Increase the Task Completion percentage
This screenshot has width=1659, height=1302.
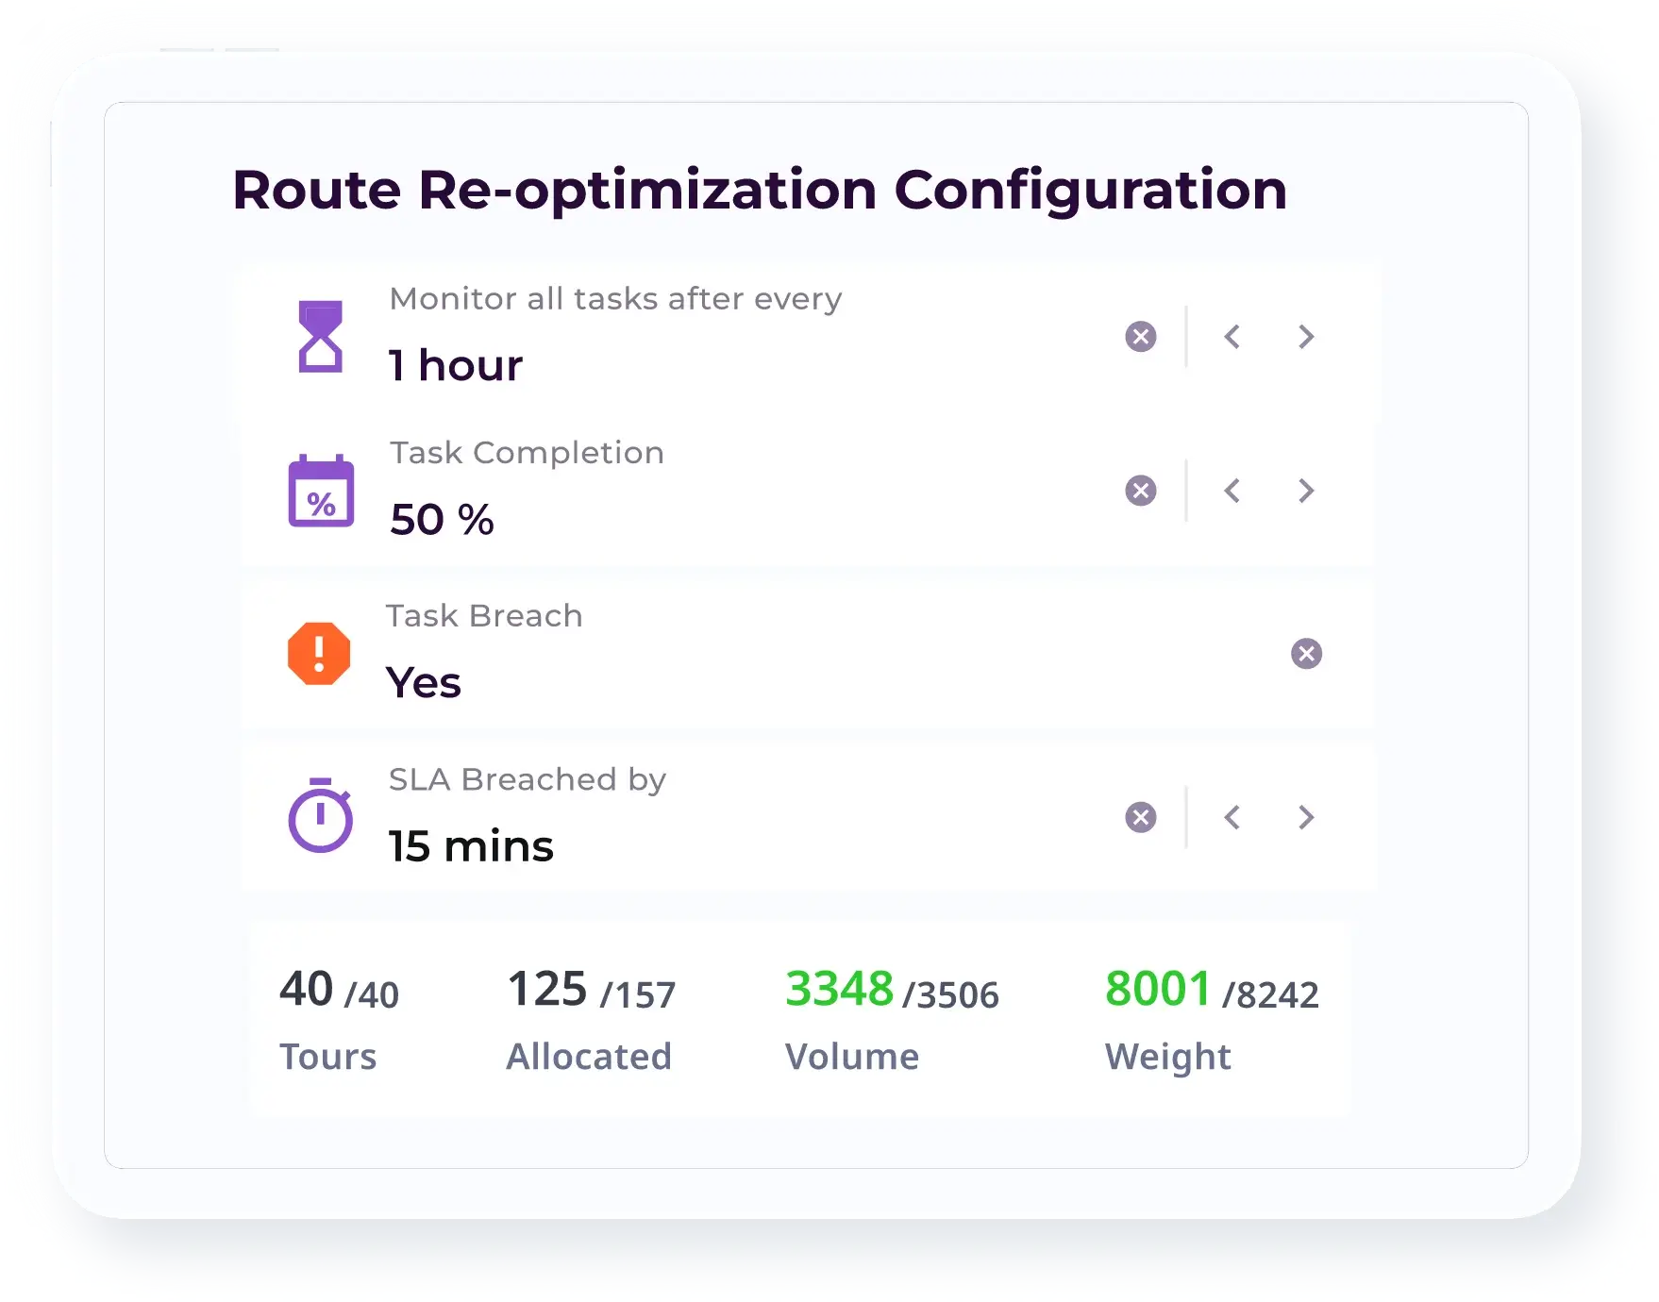[1306, 492]
